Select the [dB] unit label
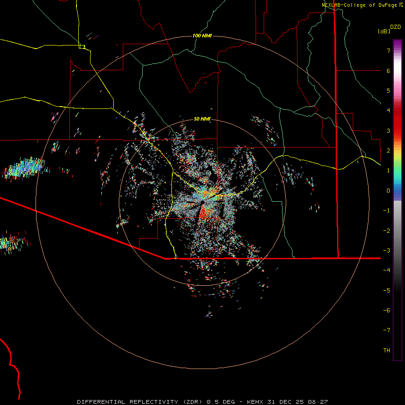 coord(384,31)
